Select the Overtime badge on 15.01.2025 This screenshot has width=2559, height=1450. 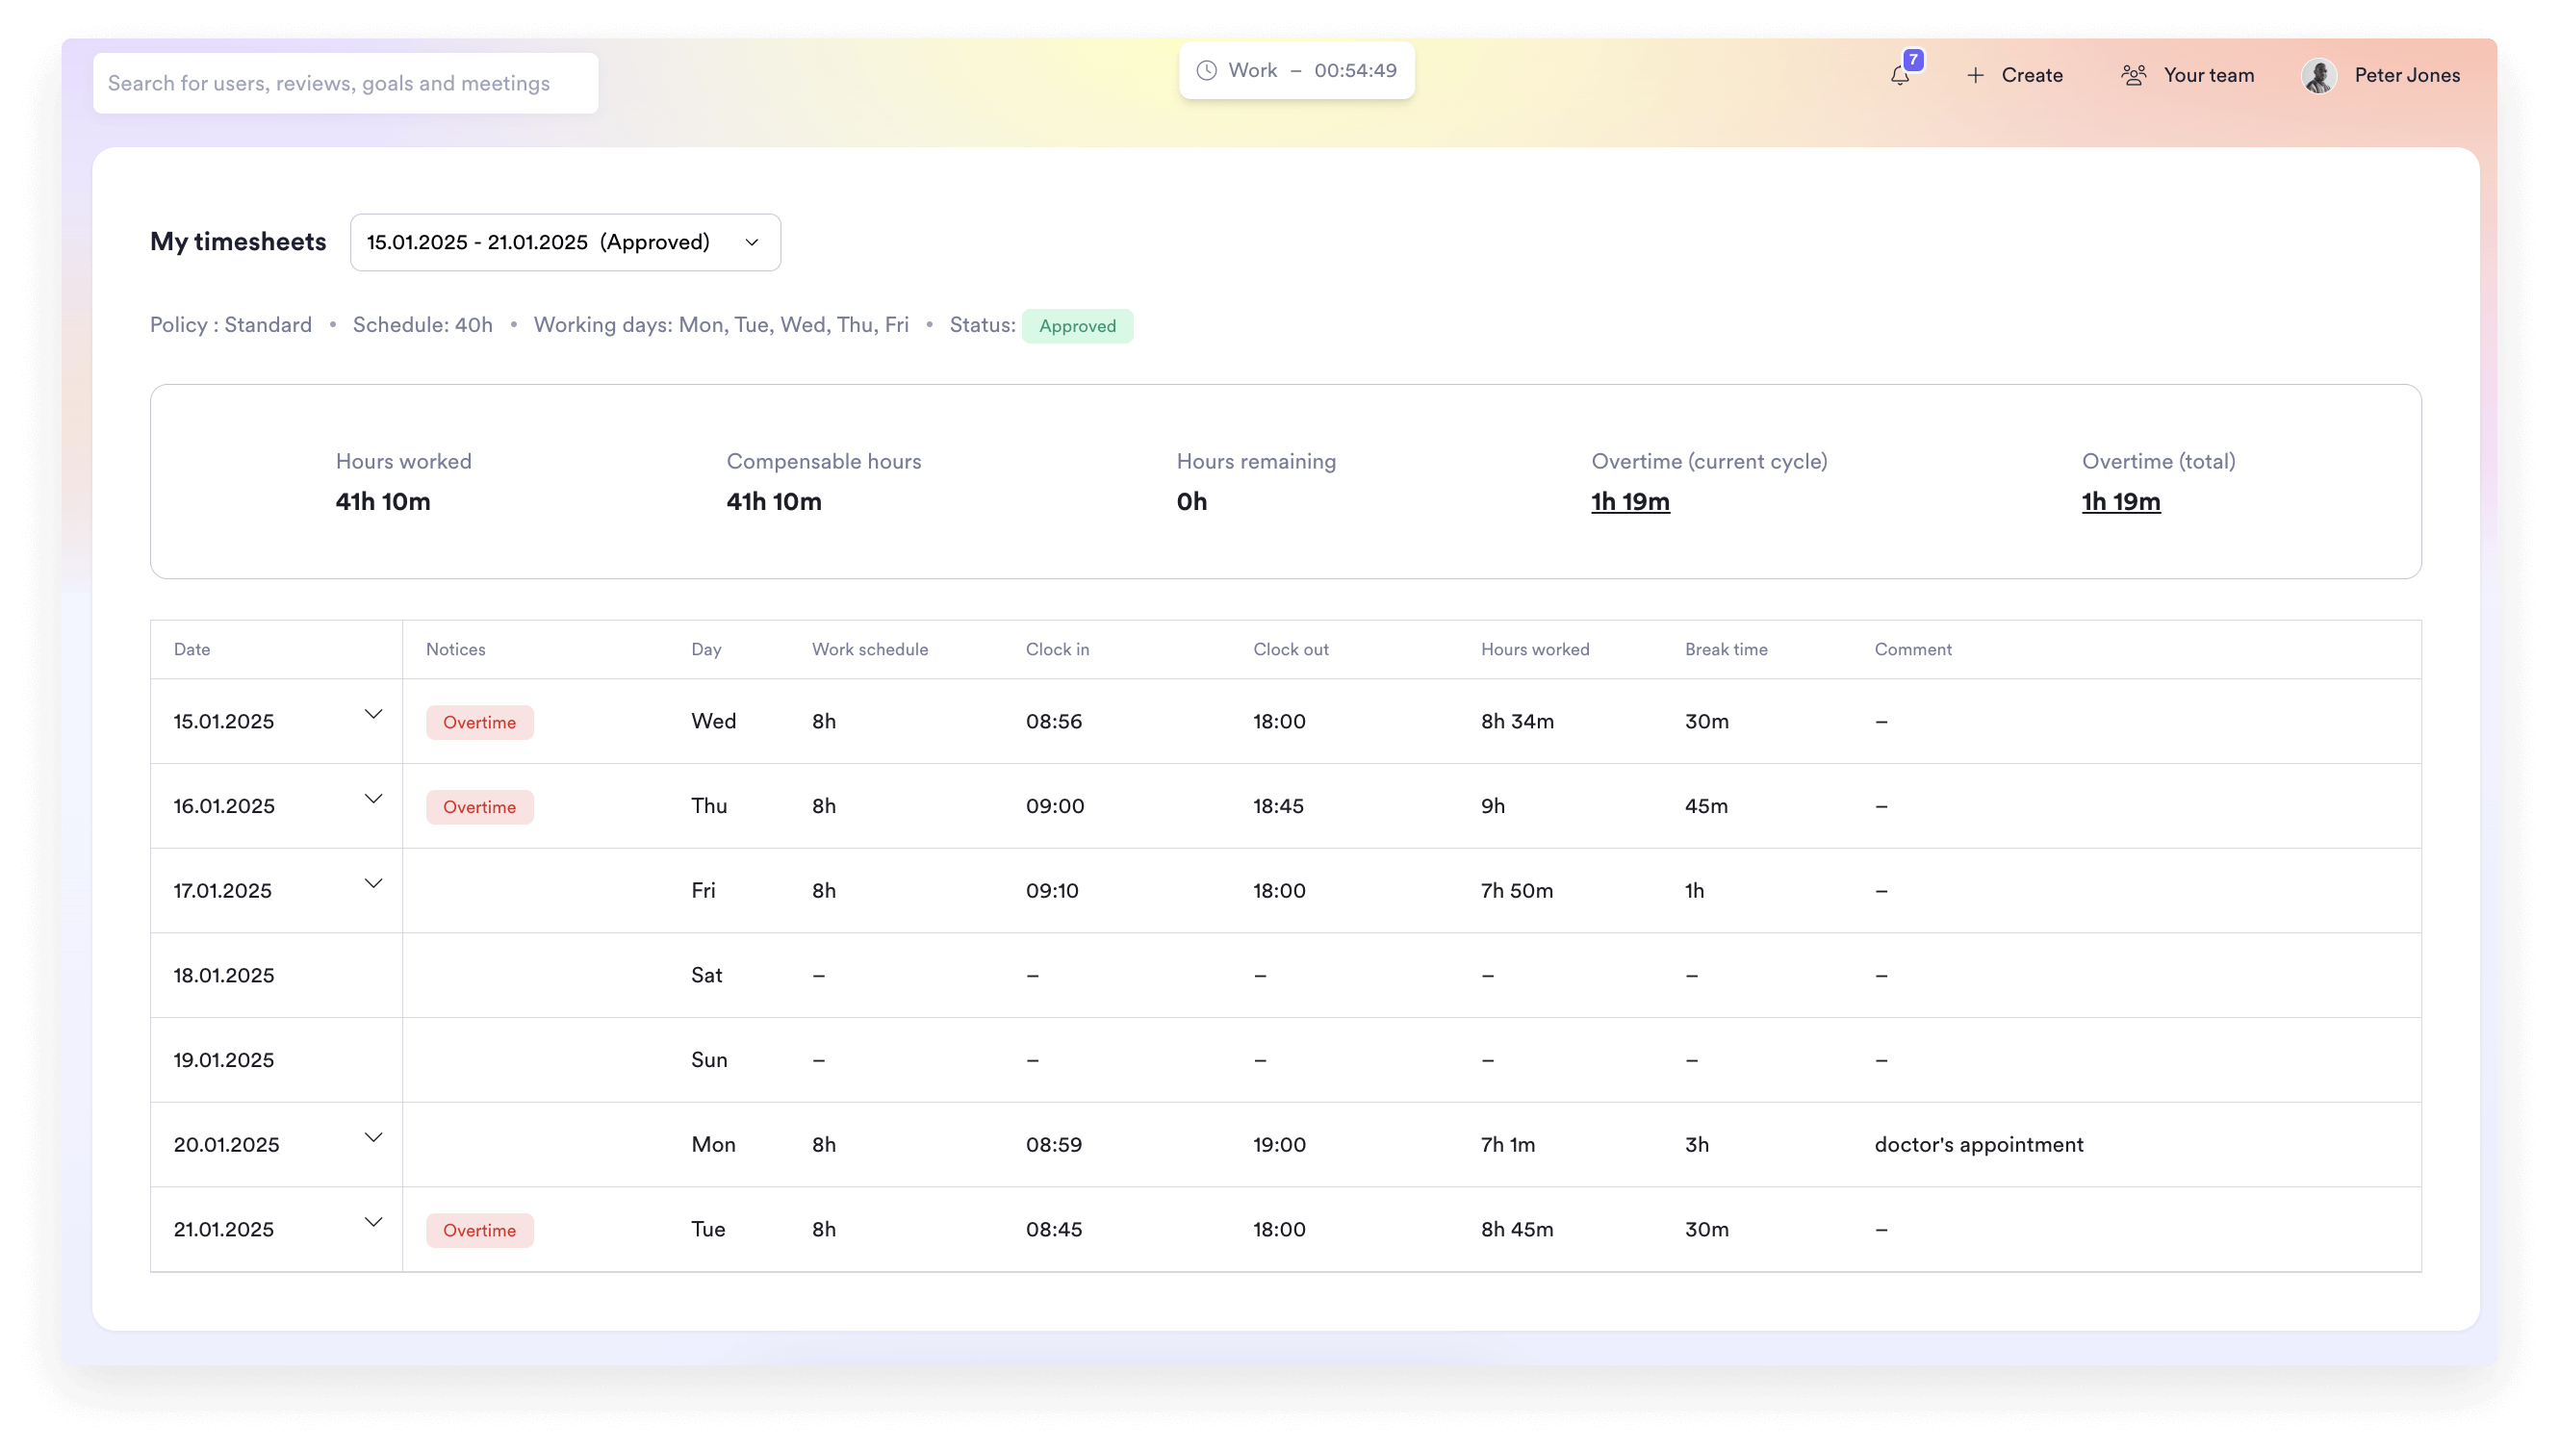click(479, 722)
